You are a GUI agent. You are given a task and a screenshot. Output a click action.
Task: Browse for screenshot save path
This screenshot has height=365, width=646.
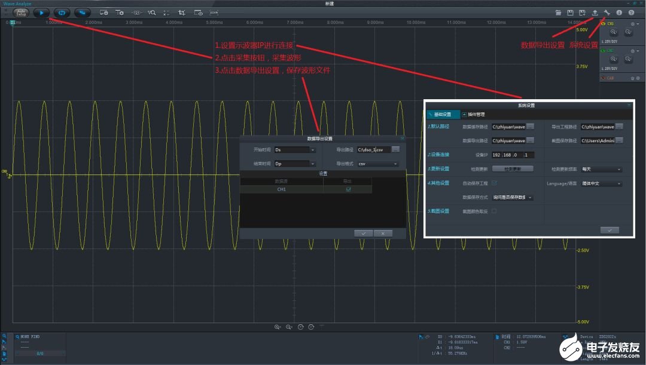[x=619, y=141]
